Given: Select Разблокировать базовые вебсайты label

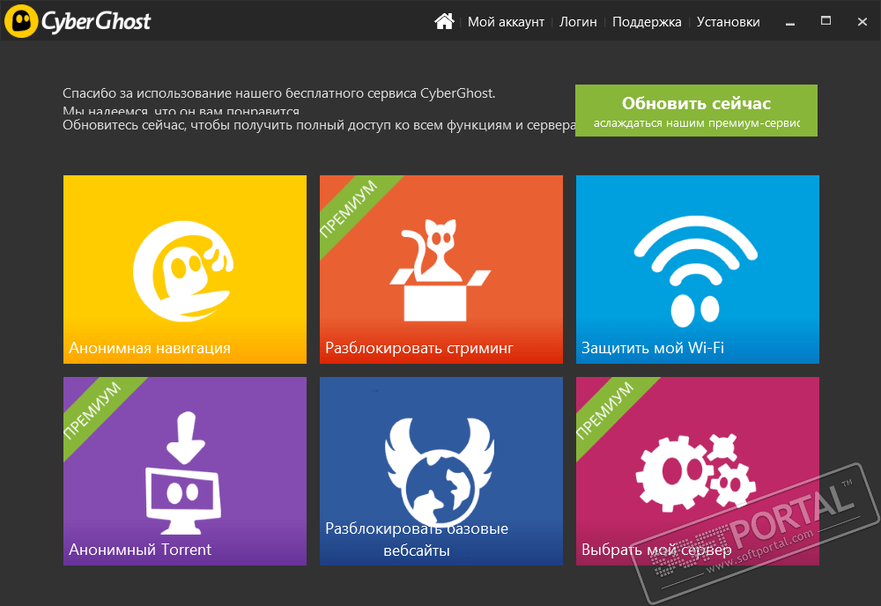Looking at the screenshot, I should 417,539.
